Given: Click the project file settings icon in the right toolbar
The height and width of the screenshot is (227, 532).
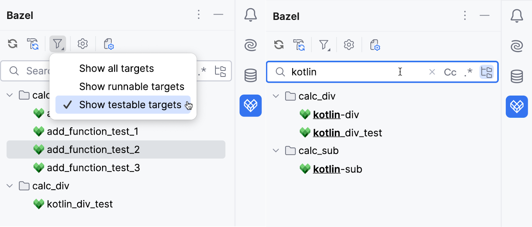Looking at the screenshot, I should pyautogui.click(x=375, y=45).
